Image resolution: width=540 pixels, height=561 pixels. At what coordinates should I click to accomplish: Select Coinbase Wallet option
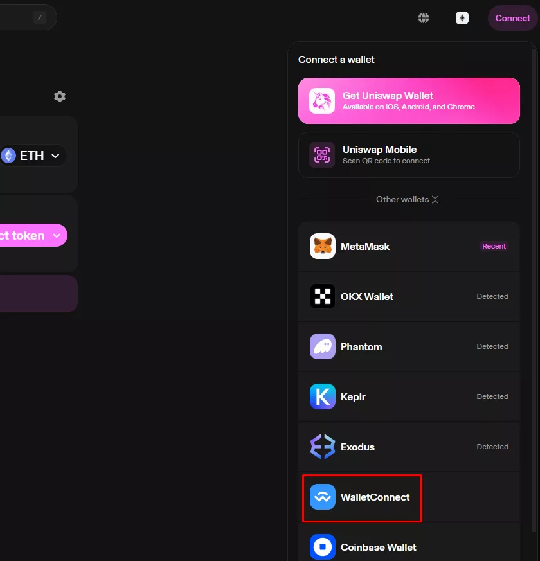409,543
